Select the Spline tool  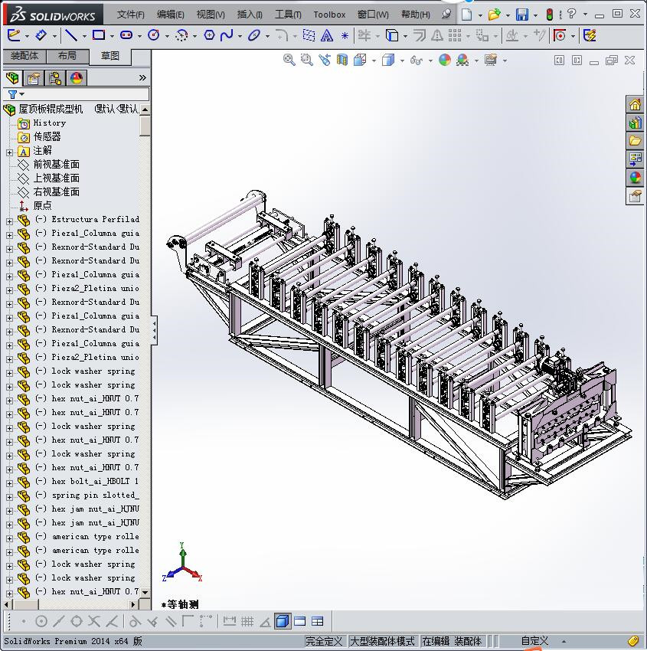point(227,35)
